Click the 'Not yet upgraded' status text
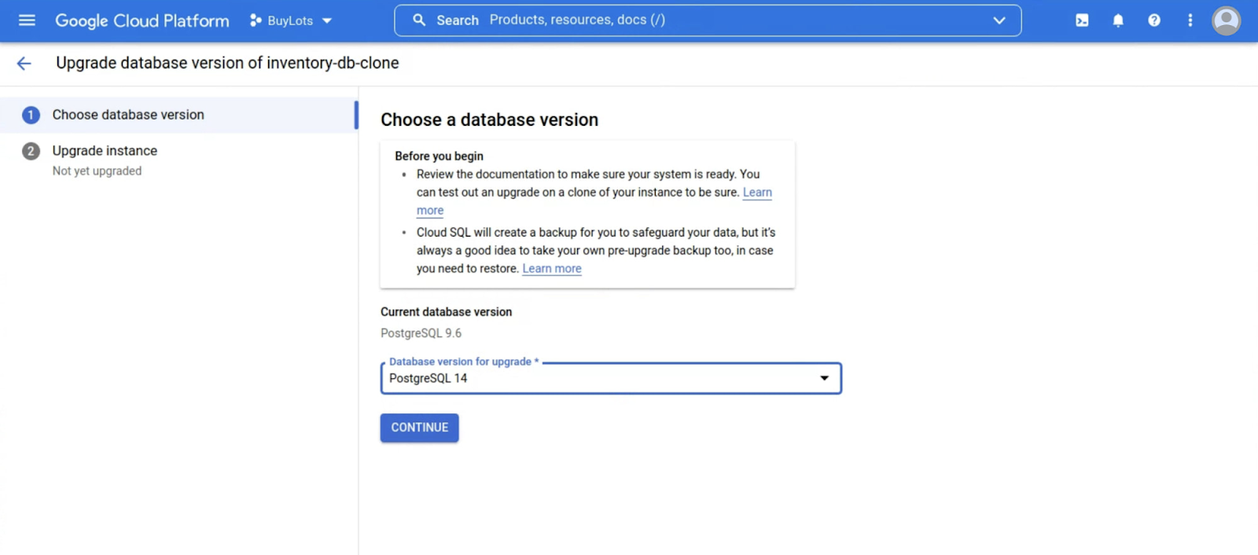The image size is (1258, 555). coord(97,171)
